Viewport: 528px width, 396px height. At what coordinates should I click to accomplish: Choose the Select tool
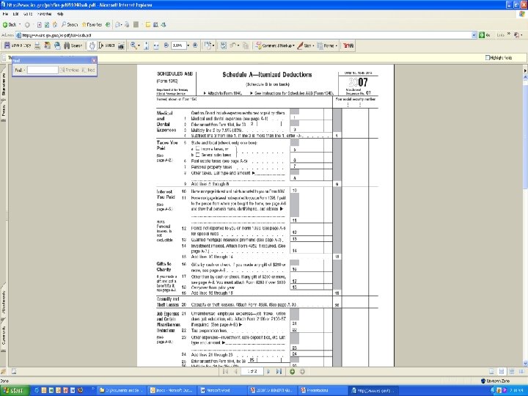pyautogui.click(x=106, y=45)
